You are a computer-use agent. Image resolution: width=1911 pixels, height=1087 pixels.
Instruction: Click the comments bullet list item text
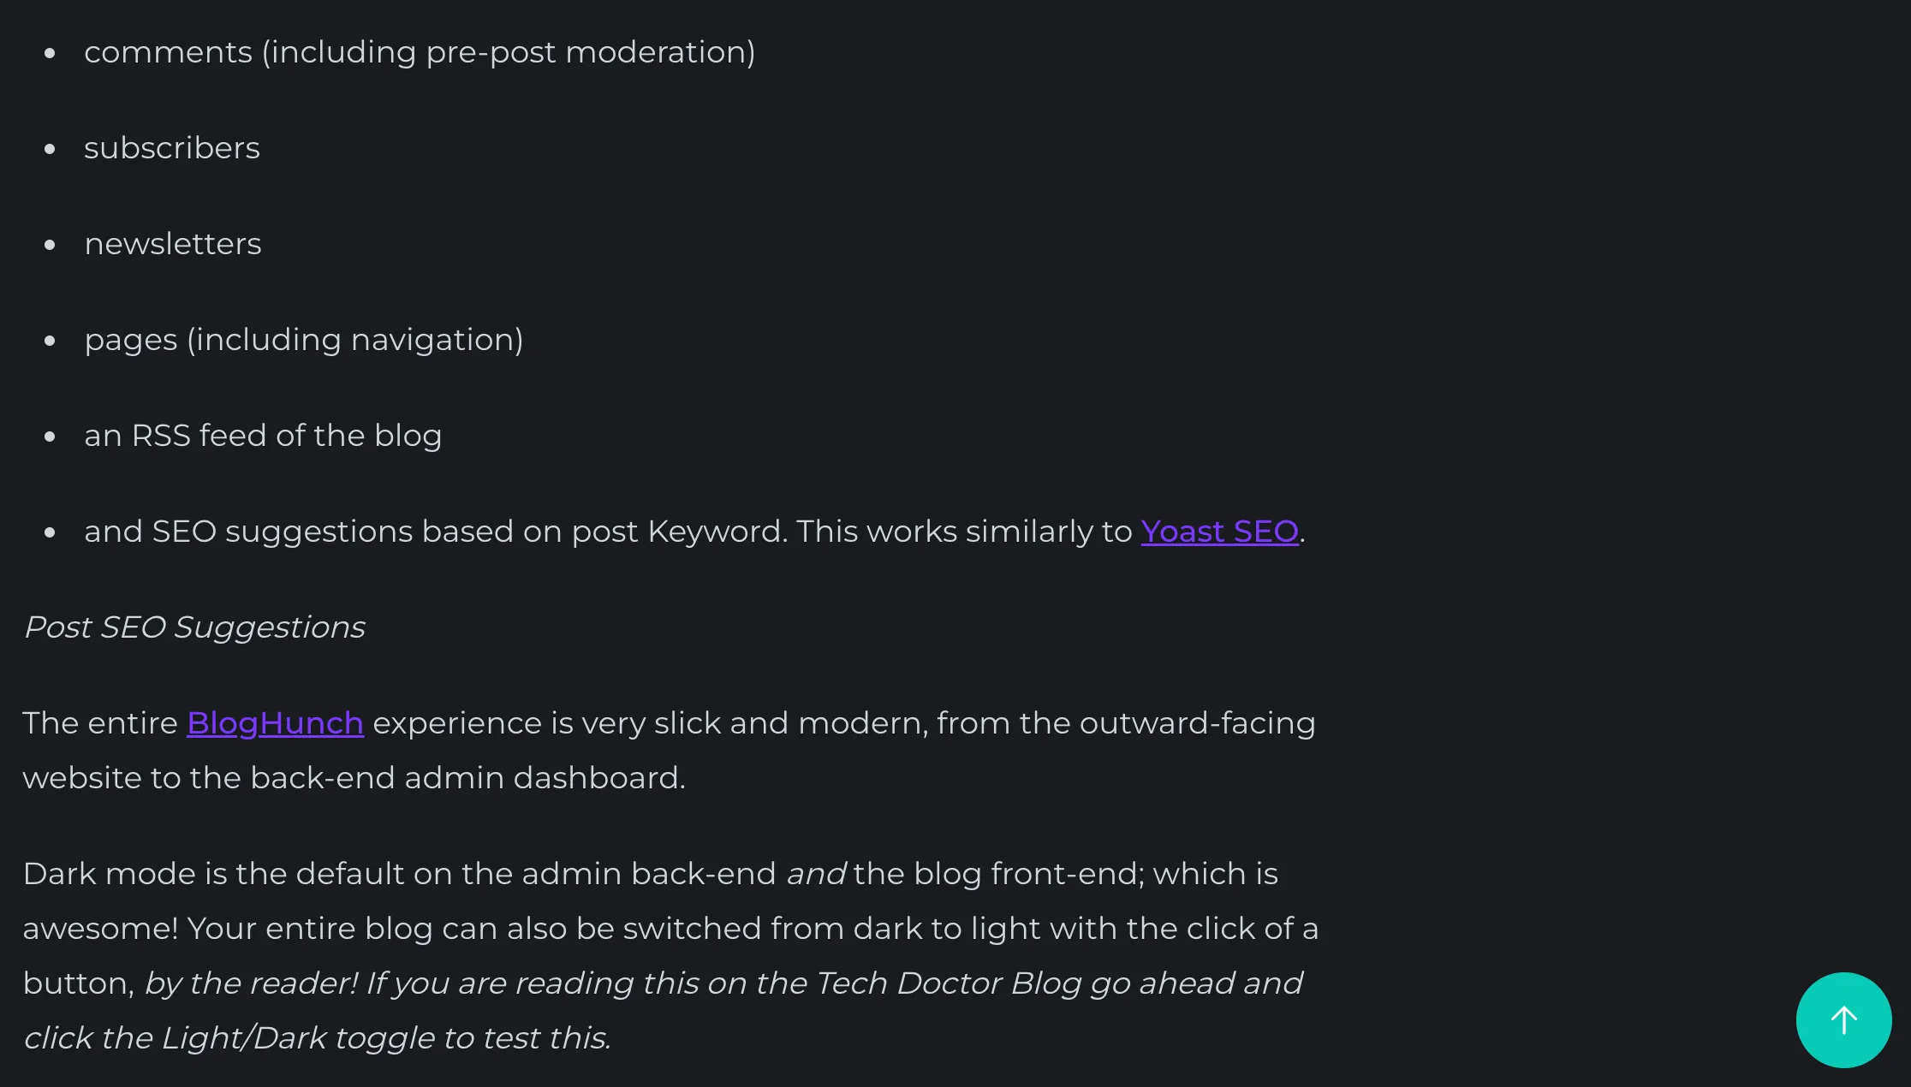pyautogui.click(x=420, y=52)
